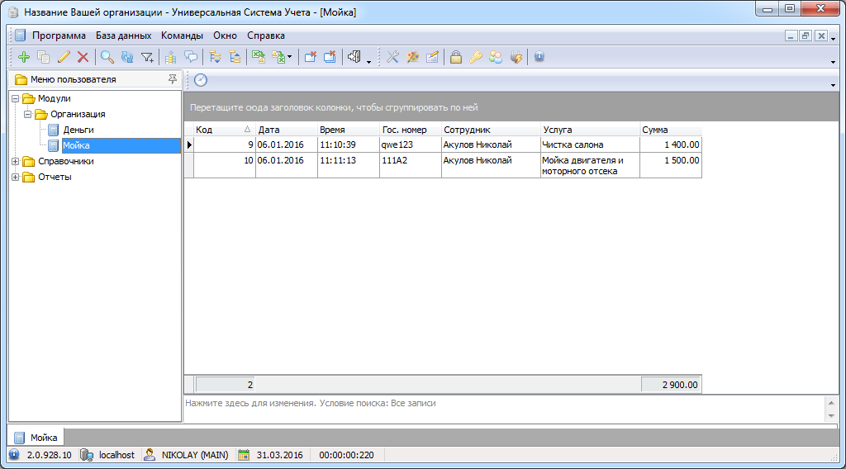Click the Users icon in toolbar
Image resolution: width=846 pixels, height=469 pixels.
(x=496, y=57)
